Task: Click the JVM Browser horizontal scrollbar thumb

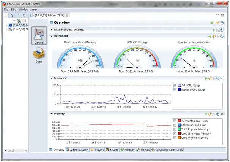Action: (11, 151)
